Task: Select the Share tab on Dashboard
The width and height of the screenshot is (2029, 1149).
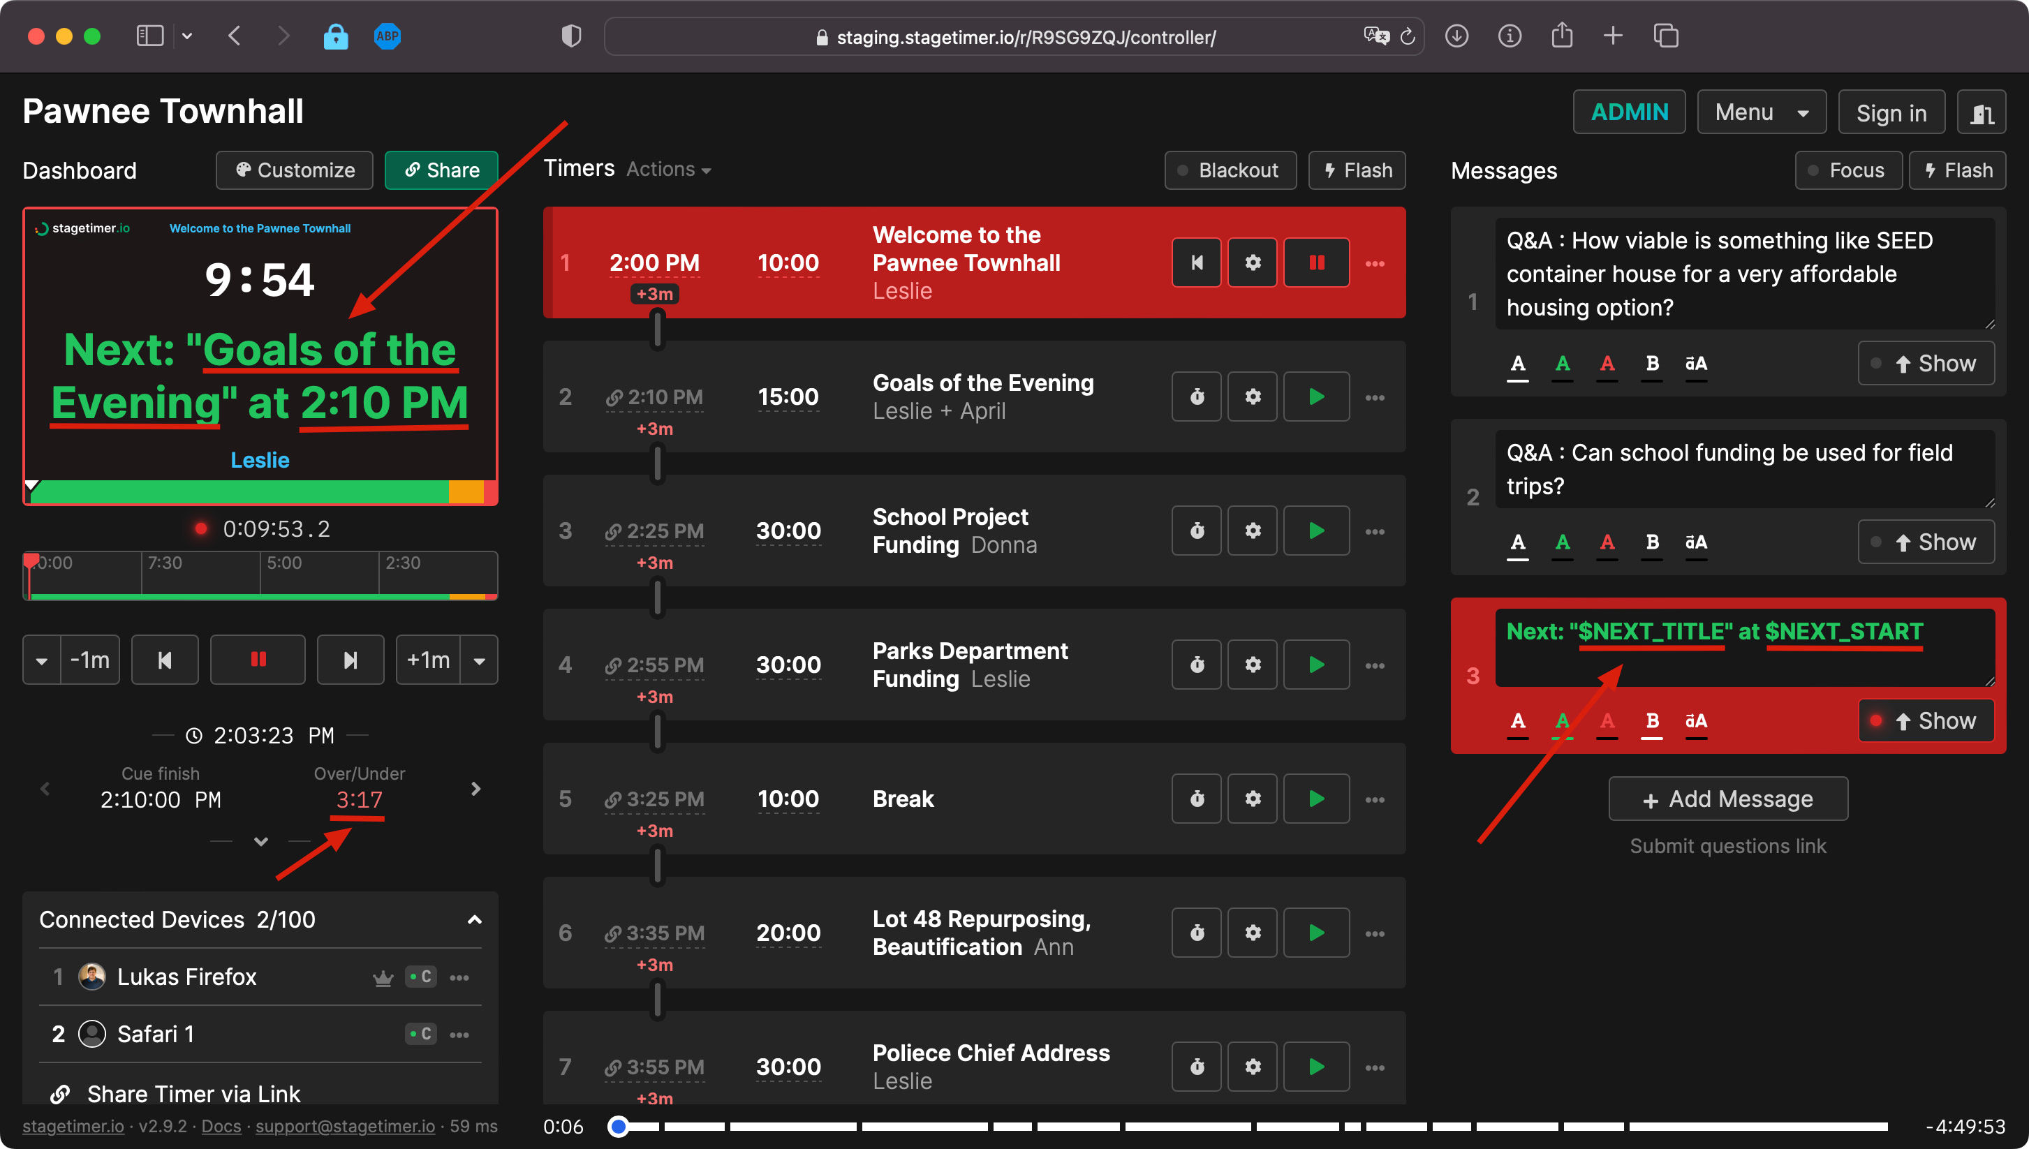Action: point(441,170)
